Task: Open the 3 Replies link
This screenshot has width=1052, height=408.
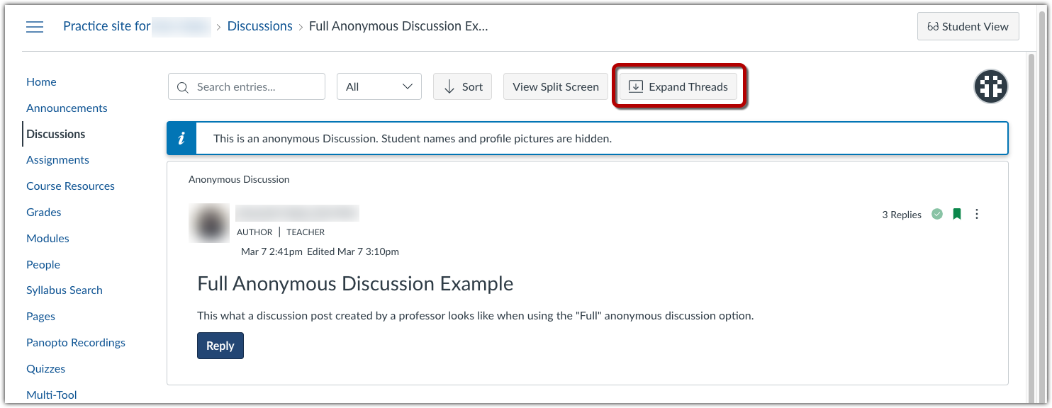Action: (x=902, y=213)
